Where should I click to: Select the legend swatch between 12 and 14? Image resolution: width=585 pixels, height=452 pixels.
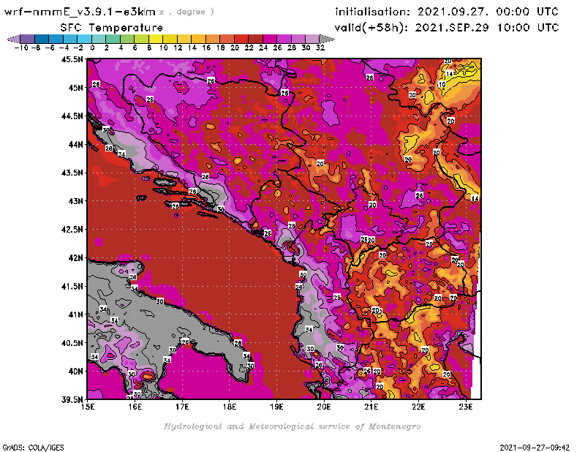[184, 39]
